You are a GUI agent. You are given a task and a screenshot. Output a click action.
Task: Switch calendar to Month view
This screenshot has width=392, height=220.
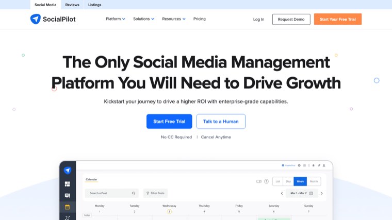(x=314, y=181)
